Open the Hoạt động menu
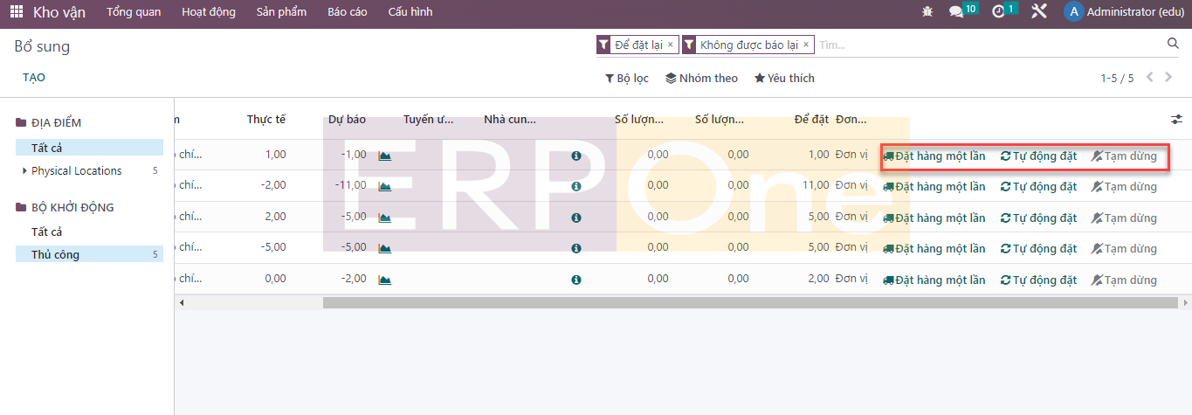 (x=208, y=12)
